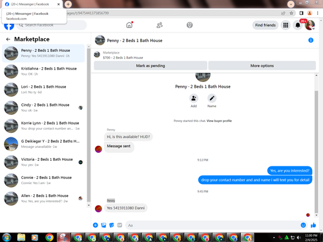
Task: Click Find friends button
Action: pyautogui.click(x=266, y=25)
